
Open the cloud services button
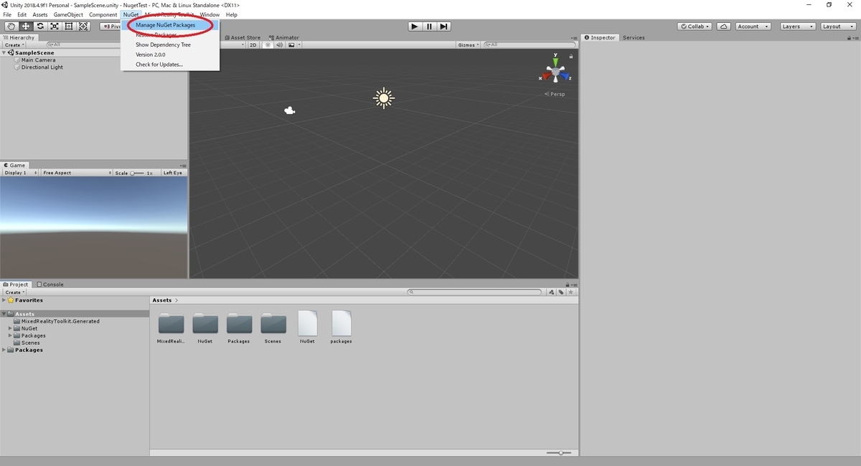click(x=724, y=27)
